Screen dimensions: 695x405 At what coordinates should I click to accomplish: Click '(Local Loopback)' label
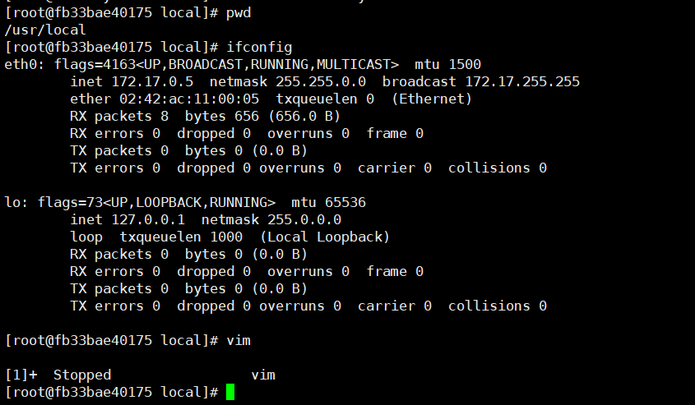(325, 237)
